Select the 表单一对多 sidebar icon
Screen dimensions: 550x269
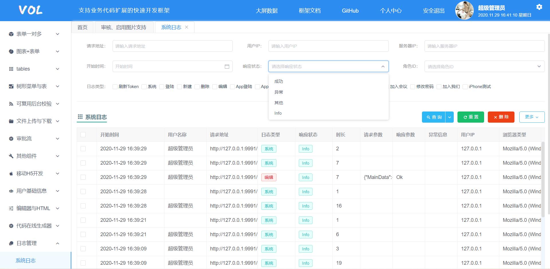pos(11,34)
